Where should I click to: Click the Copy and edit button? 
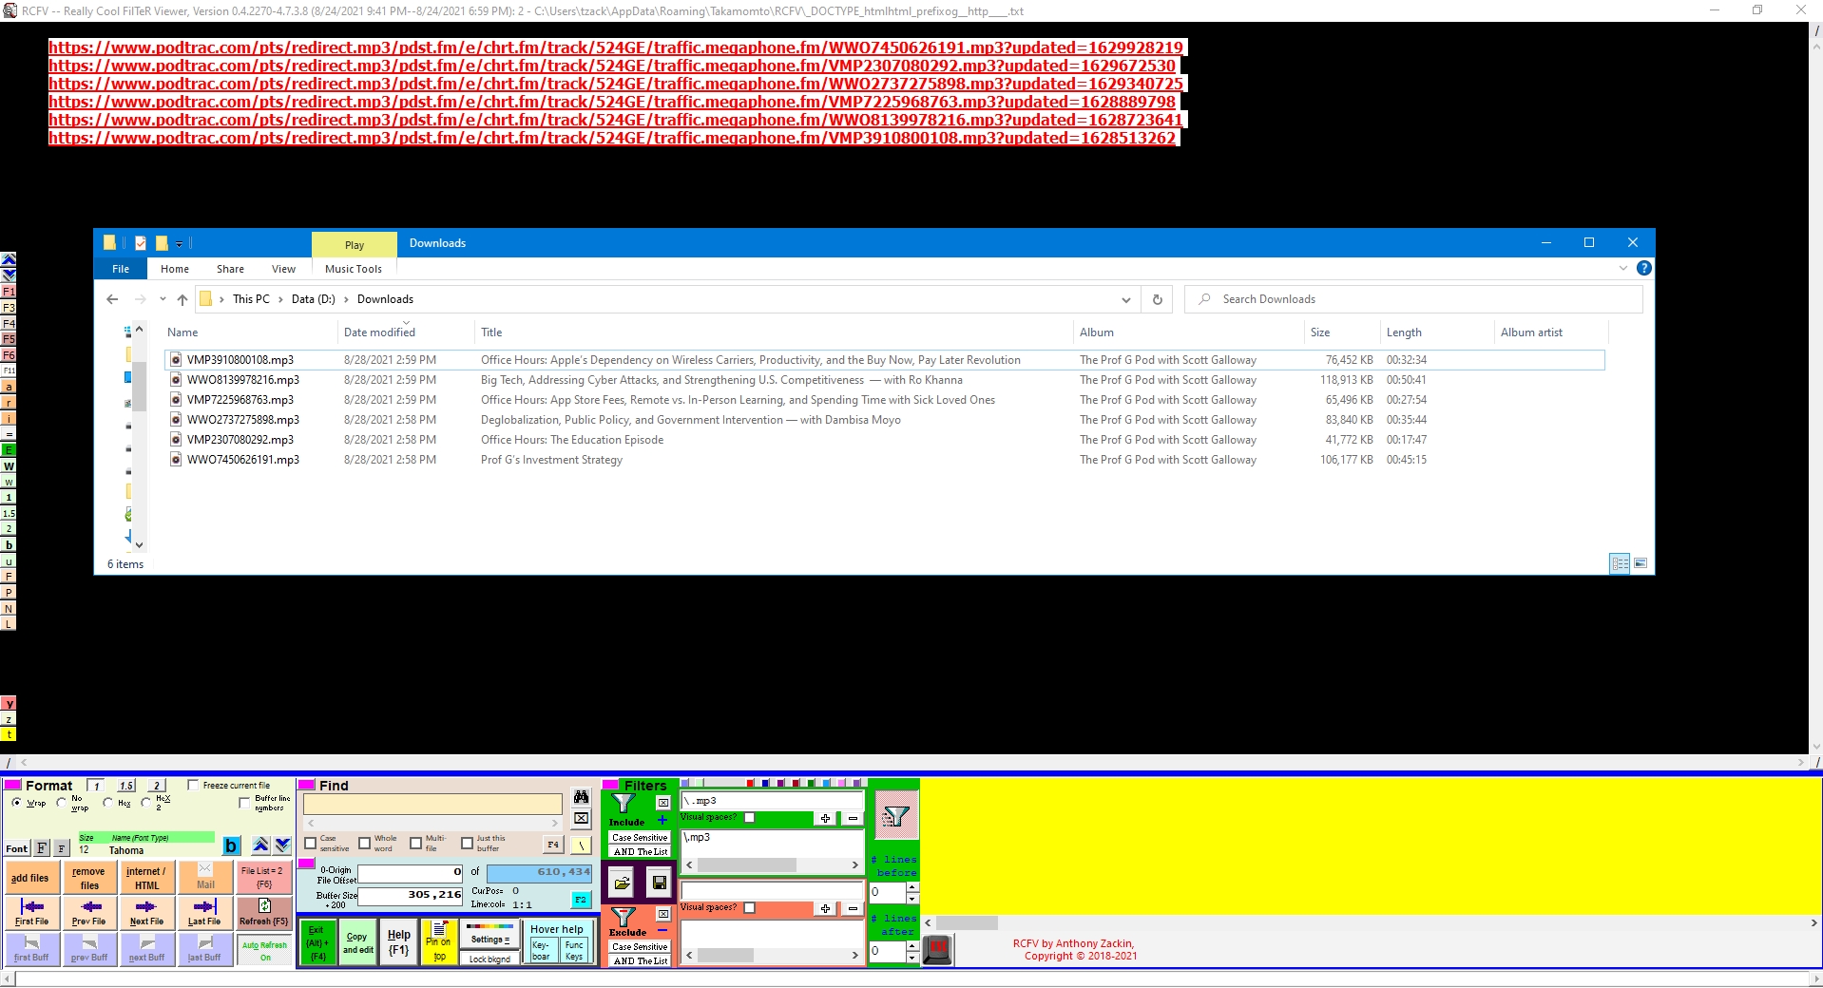pos(357,942)
